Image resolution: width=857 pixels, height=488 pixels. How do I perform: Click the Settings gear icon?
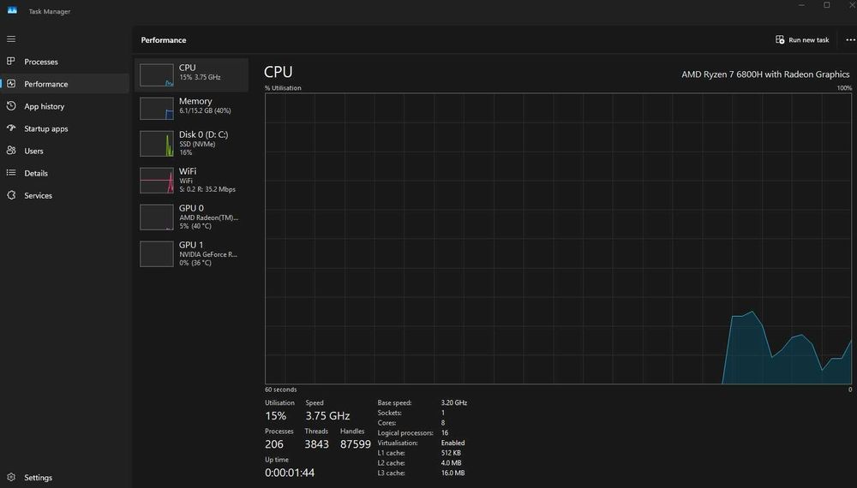[11, 477]
